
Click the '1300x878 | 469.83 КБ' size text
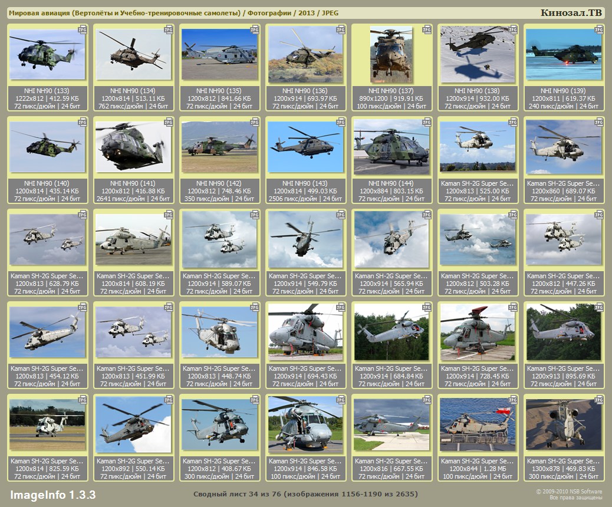pos(564,469)
